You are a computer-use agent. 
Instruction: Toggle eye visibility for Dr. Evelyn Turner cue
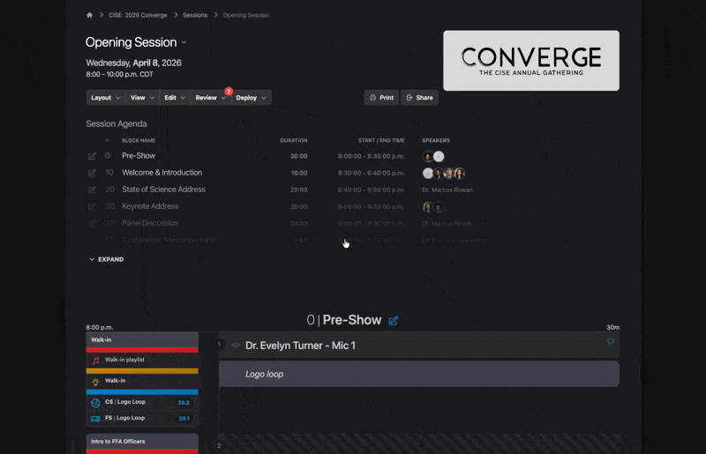(236, 346)
